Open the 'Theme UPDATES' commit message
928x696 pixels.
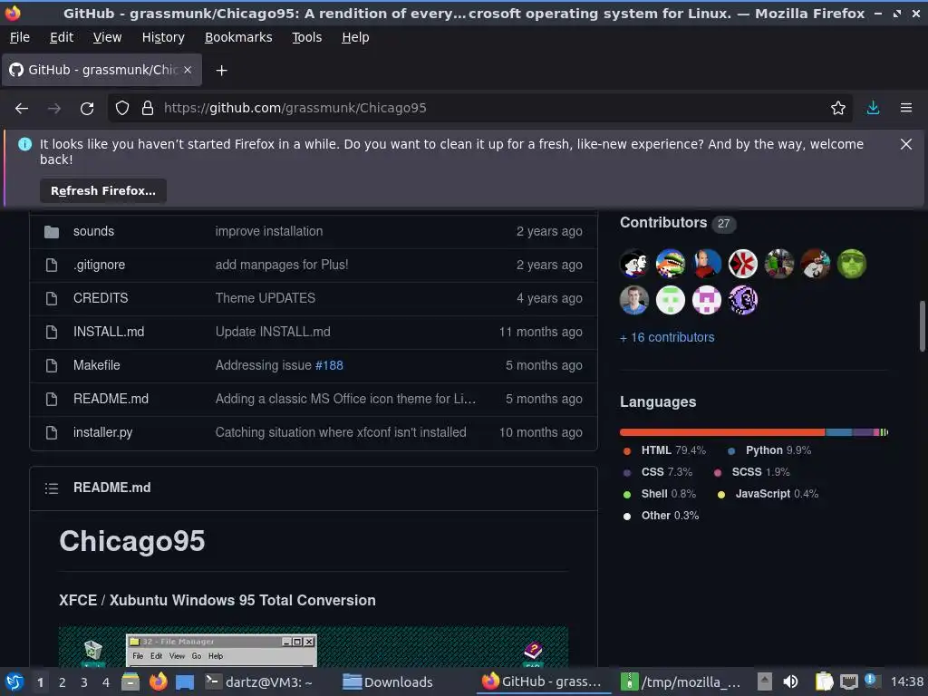tap(266, 298)
